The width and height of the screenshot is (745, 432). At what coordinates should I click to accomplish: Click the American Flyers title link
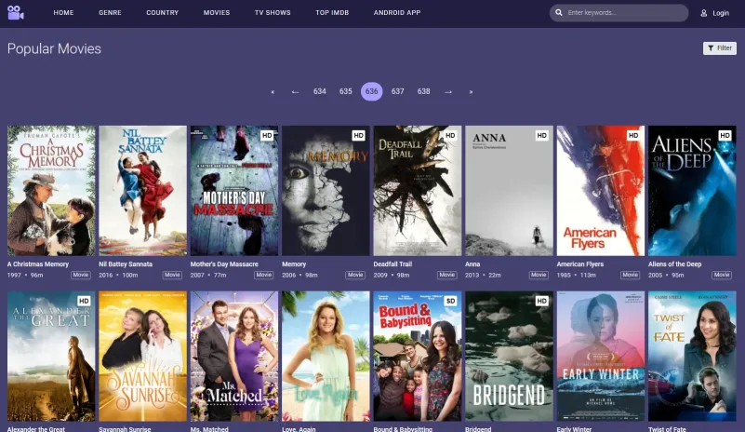click(x=580, y=264)
